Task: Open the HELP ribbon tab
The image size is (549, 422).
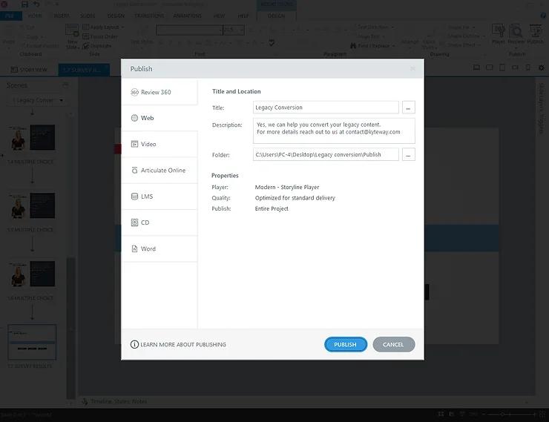Action: tap(243, 16)
